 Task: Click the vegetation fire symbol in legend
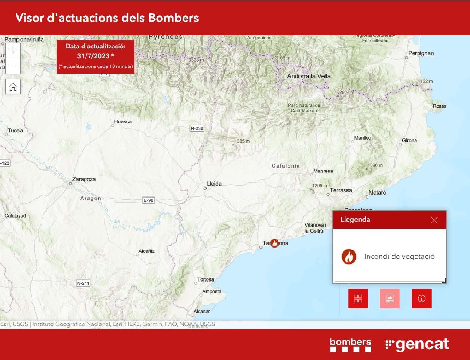349,256
